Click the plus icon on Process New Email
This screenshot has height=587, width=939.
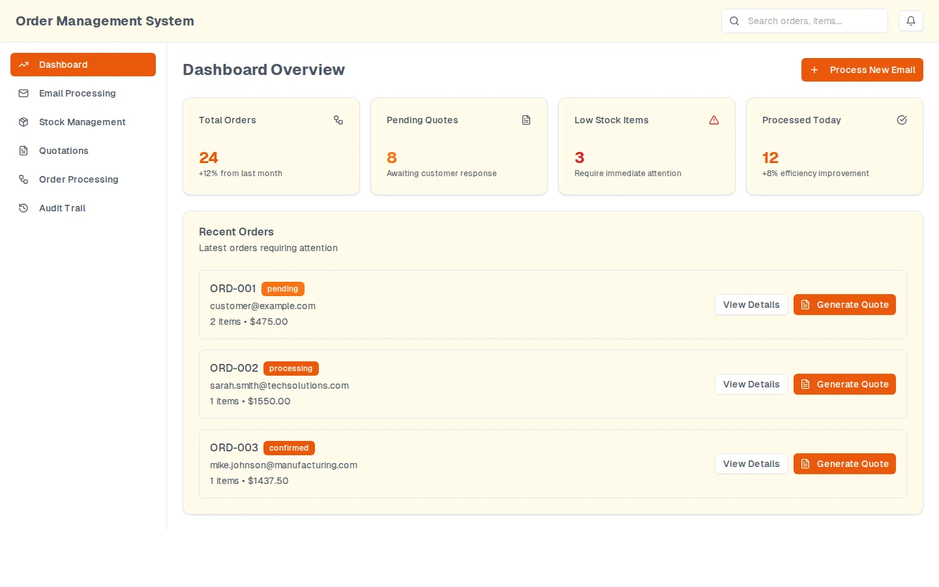814,70
